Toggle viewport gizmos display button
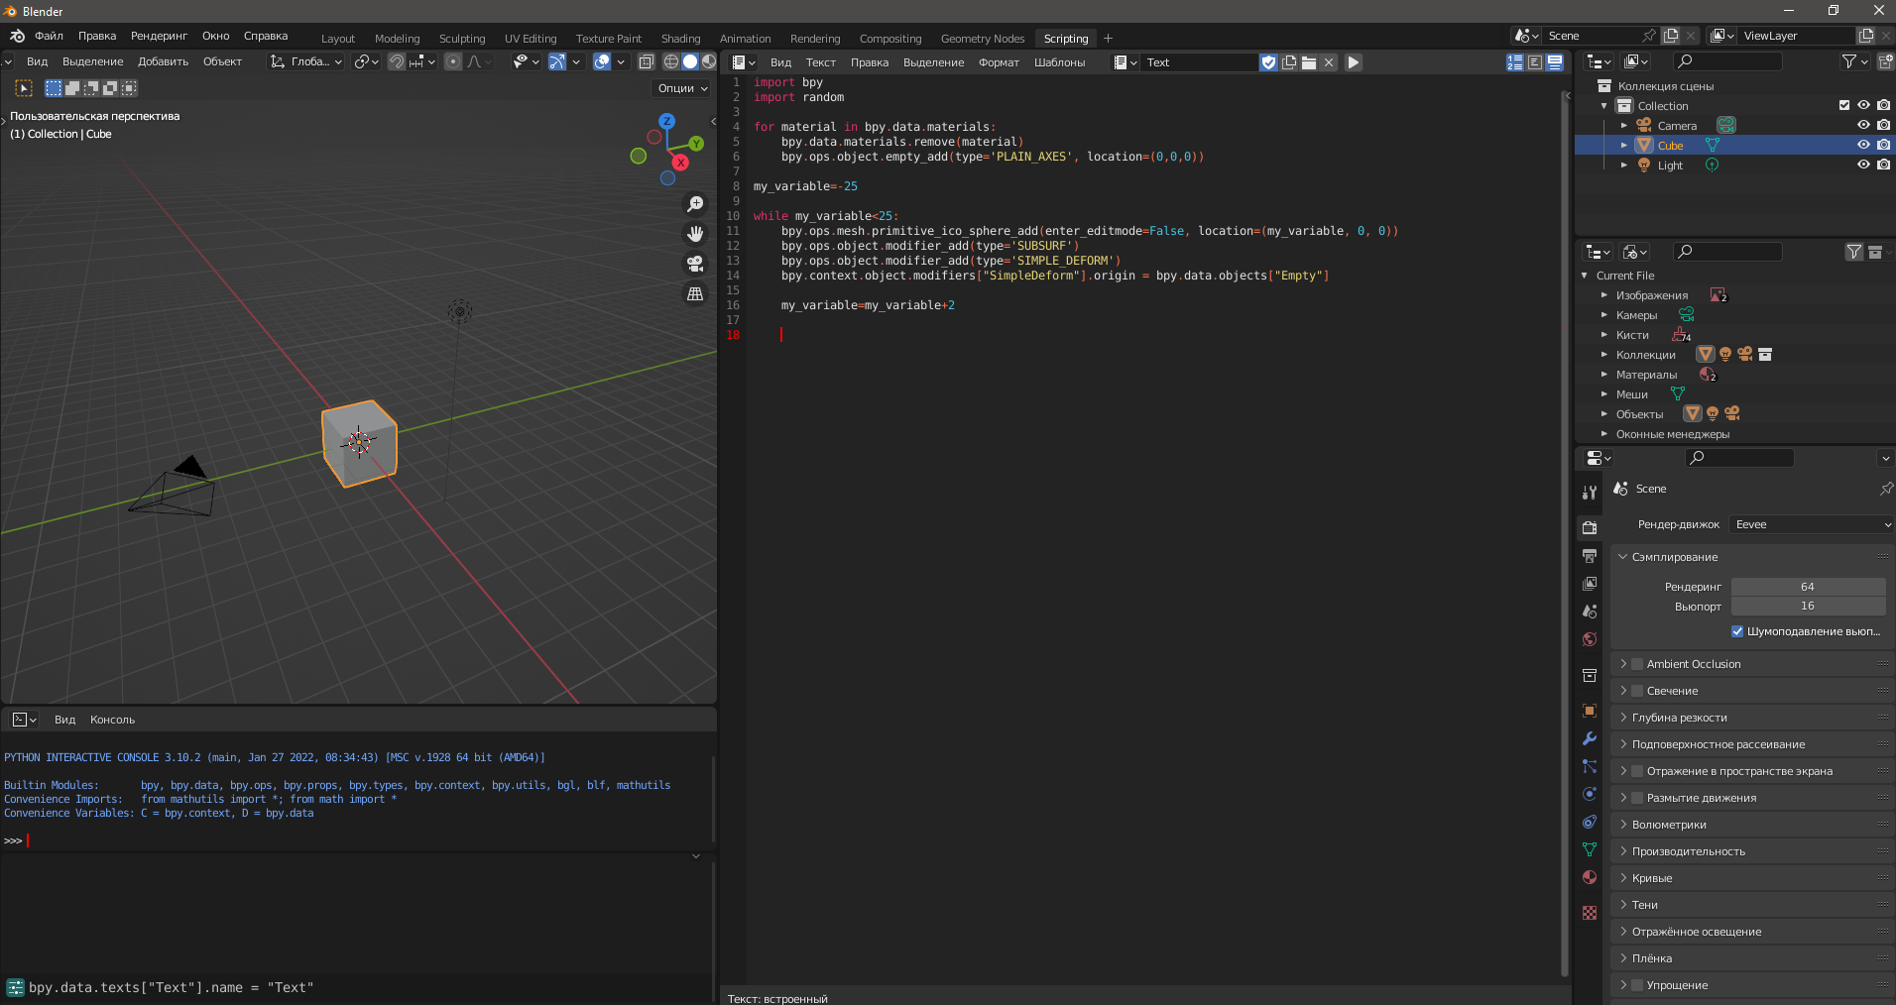1896x1005 pixels. [x=557, y=61]
